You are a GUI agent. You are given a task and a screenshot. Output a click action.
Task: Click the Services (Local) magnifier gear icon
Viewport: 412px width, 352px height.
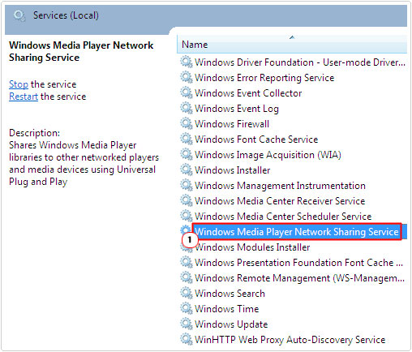pos(19,15)
